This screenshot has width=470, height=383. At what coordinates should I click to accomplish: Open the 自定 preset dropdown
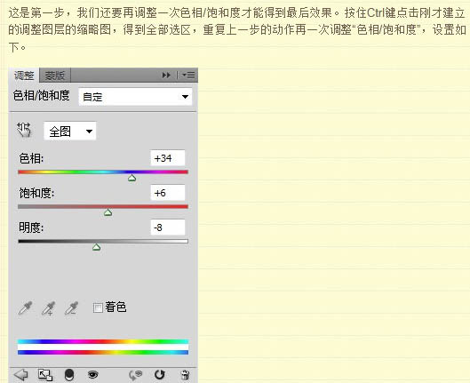(x=135, y=97)
